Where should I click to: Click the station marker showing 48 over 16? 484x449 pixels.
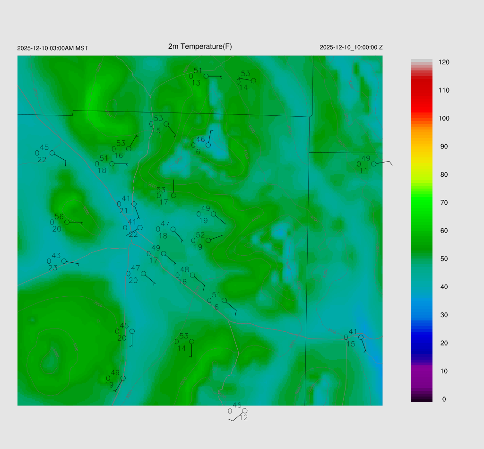[x=192, y=275]
